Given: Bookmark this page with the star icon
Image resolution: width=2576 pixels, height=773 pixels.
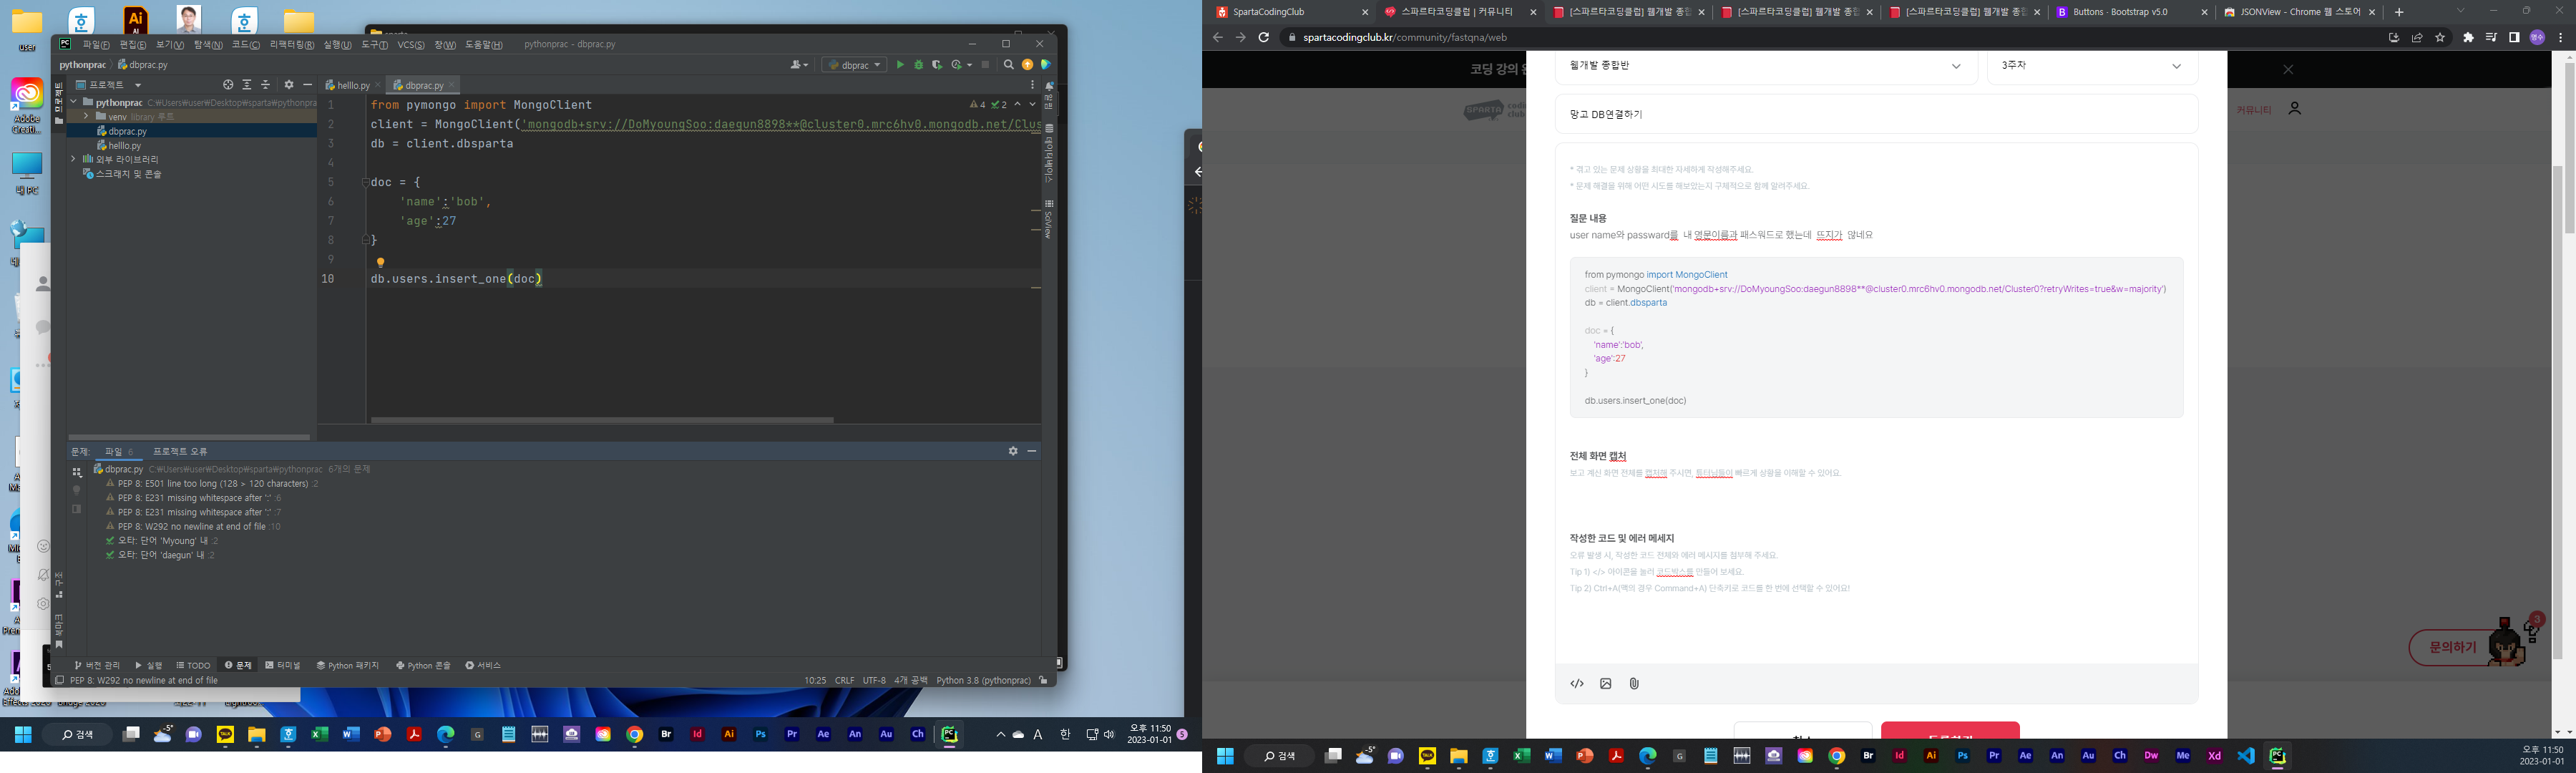Looking at the screenshot, I should [2440, 37].
